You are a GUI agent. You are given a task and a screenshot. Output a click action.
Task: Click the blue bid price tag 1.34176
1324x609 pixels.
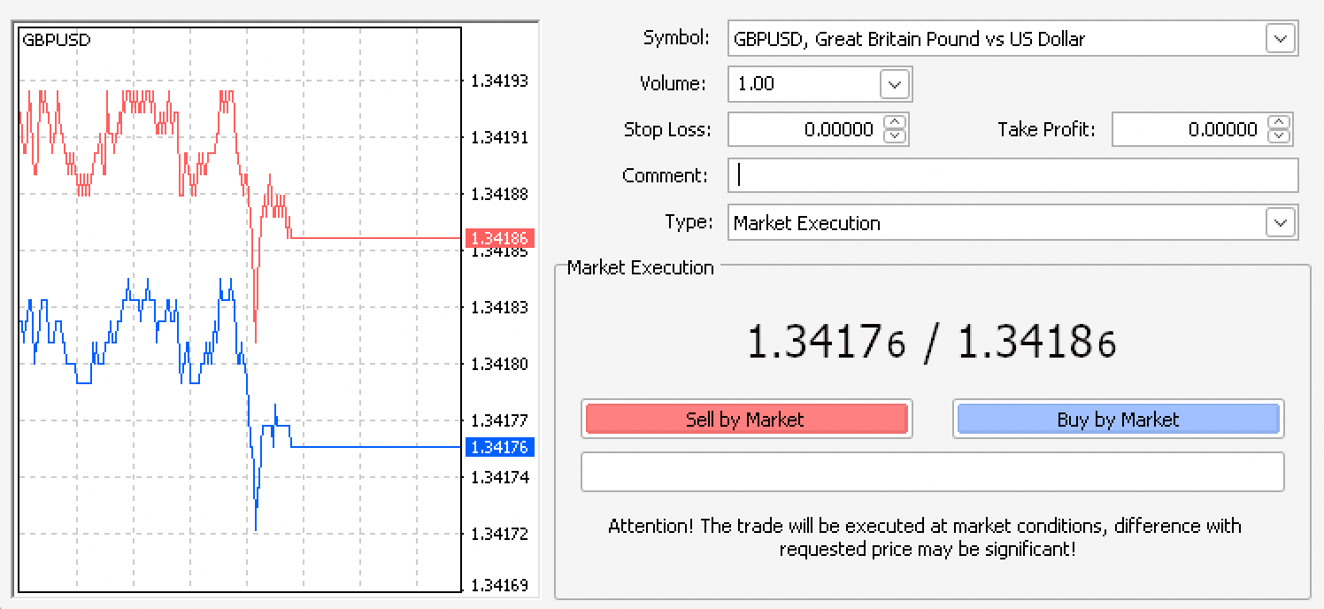[x=501, y=447]
